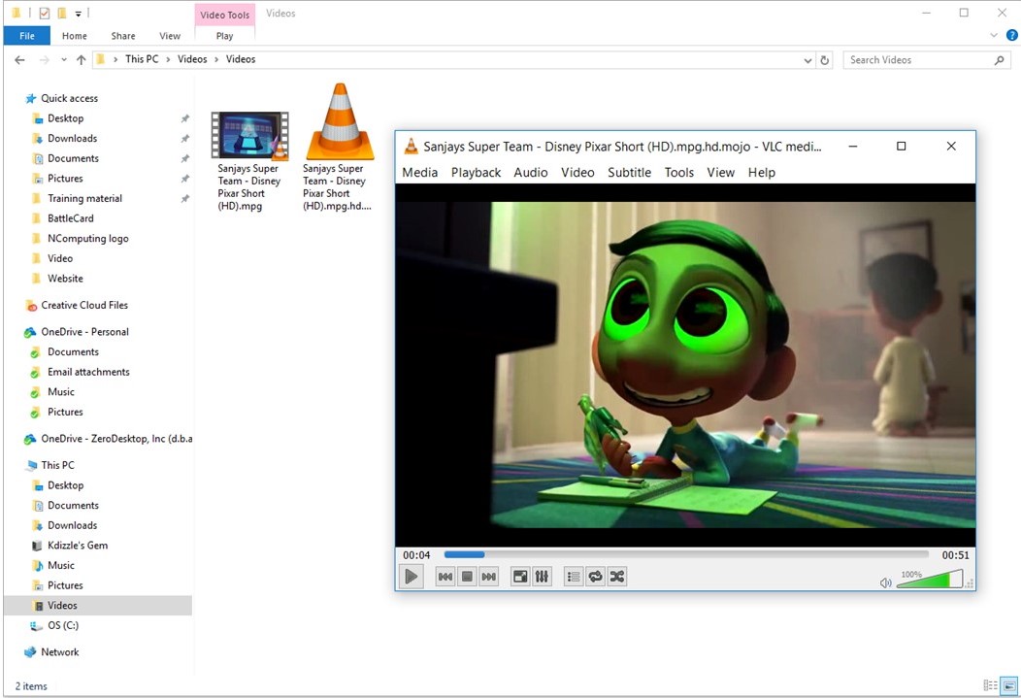This screenshot has width=1021, height=698.
Task: Open the Tools menu in VLC
Action: tap(679, 173)
